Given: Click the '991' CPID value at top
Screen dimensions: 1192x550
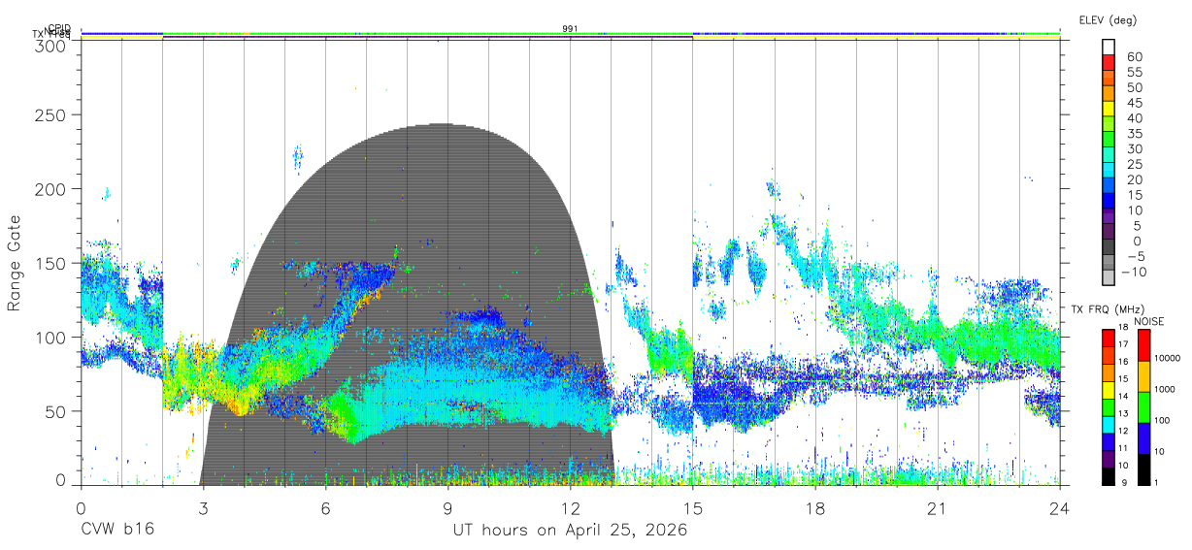Looking at the screenshot, I should point(571,29).
